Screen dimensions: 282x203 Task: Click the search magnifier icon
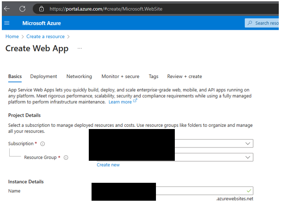click(250, 23)
